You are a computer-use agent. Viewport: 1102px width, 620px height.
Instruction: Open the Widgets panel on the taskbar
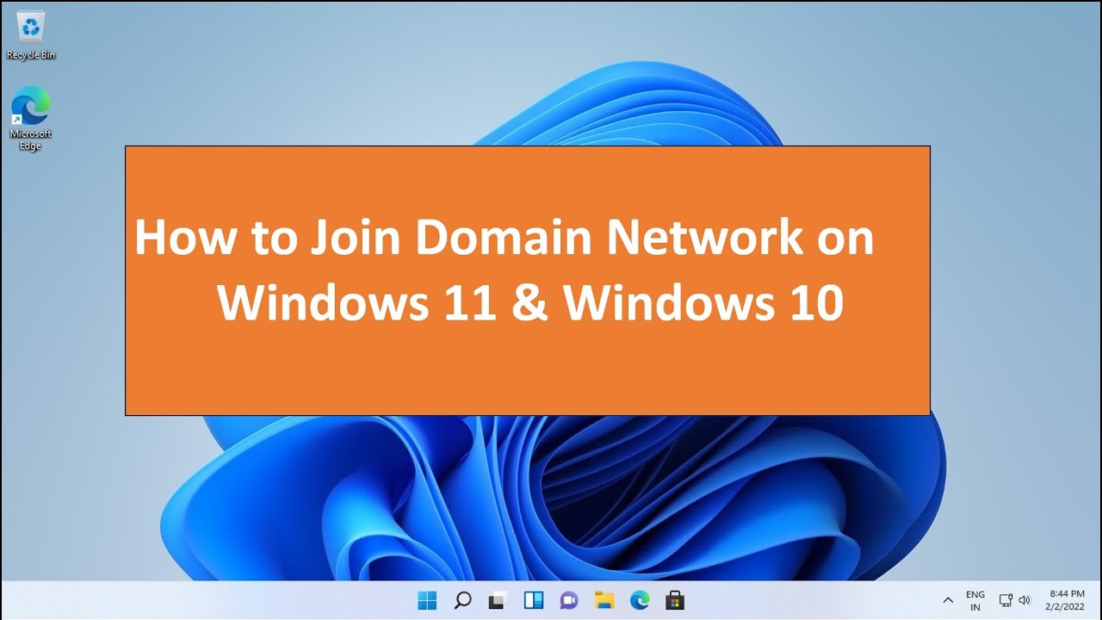(x=534, y=600)
